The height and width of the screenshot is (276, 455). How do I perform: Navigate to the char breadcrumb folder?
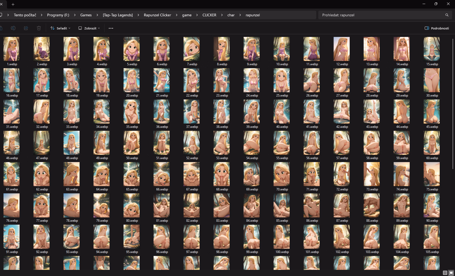[231, 15]
